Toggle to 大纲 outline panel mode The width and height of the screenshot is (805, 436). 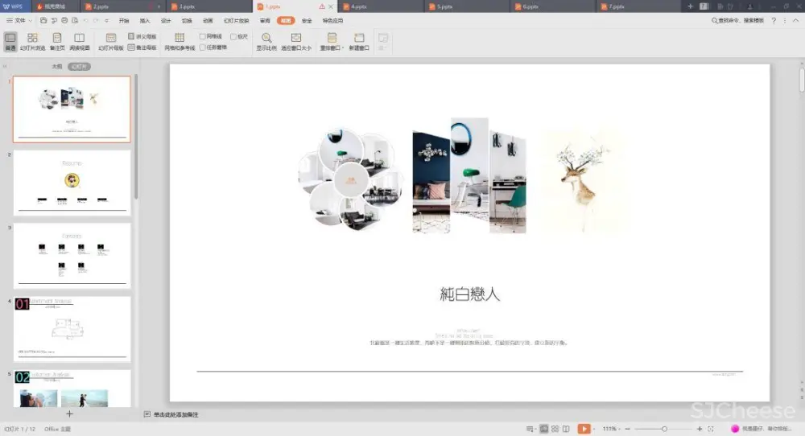pos(57,67)
